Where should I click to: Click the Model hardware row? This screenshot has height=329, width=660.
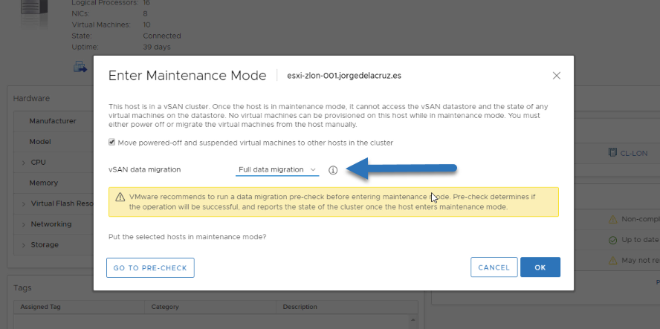point(54,142)
